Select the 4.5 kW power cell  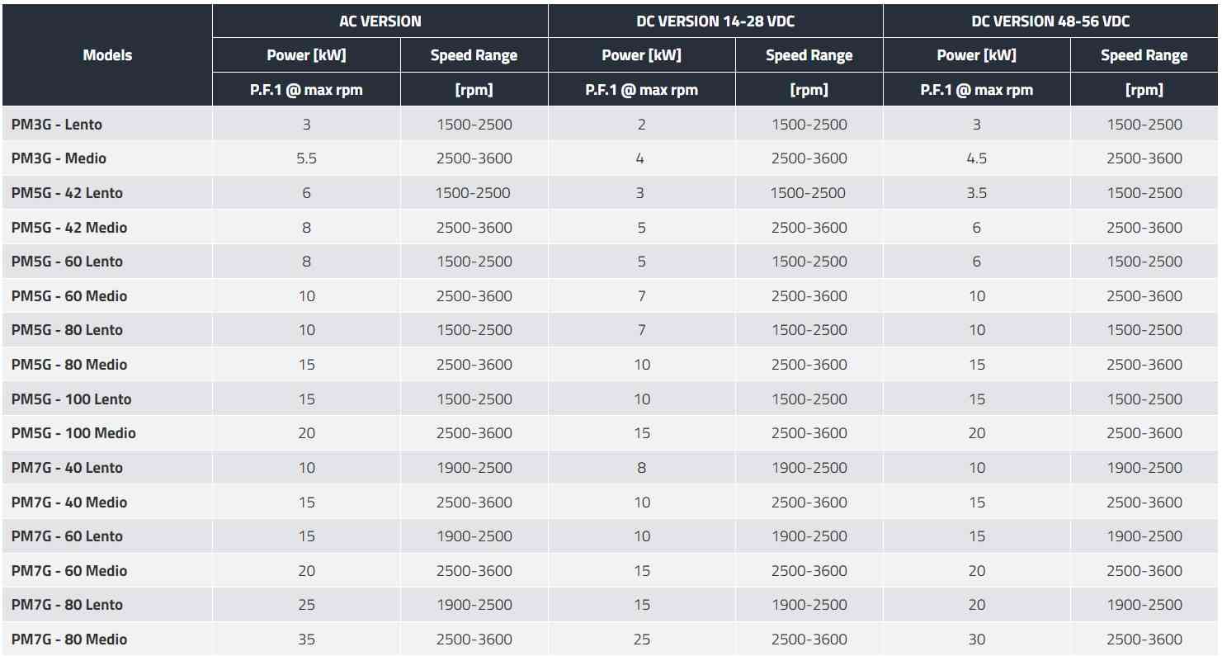click(976, 158)
